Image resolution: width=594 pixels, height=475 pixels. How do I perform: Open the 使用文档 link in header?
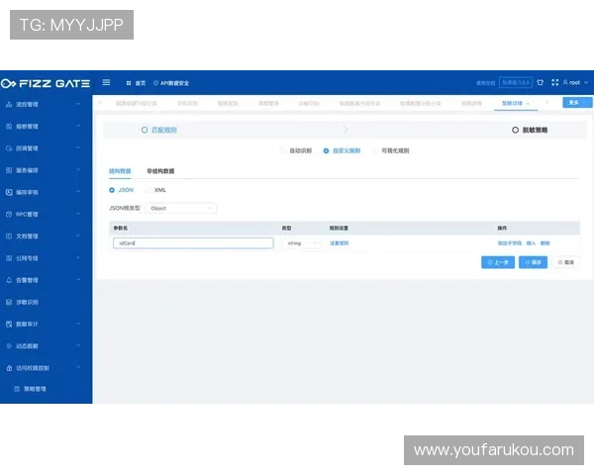coord(485,82)
